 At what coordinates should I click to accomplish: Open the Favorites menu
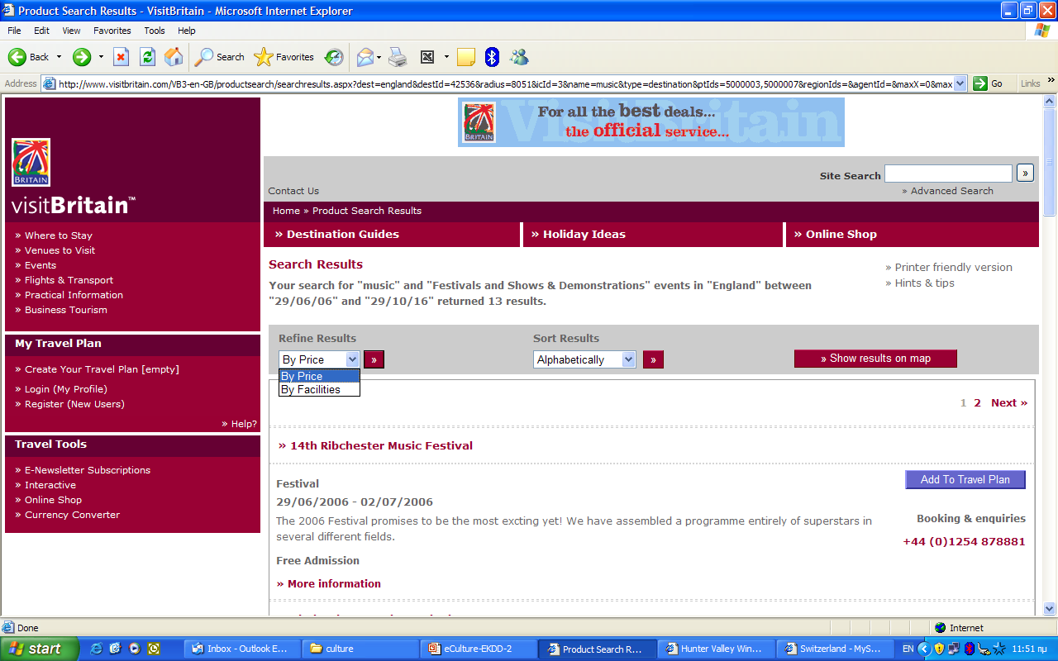[112, 31]
